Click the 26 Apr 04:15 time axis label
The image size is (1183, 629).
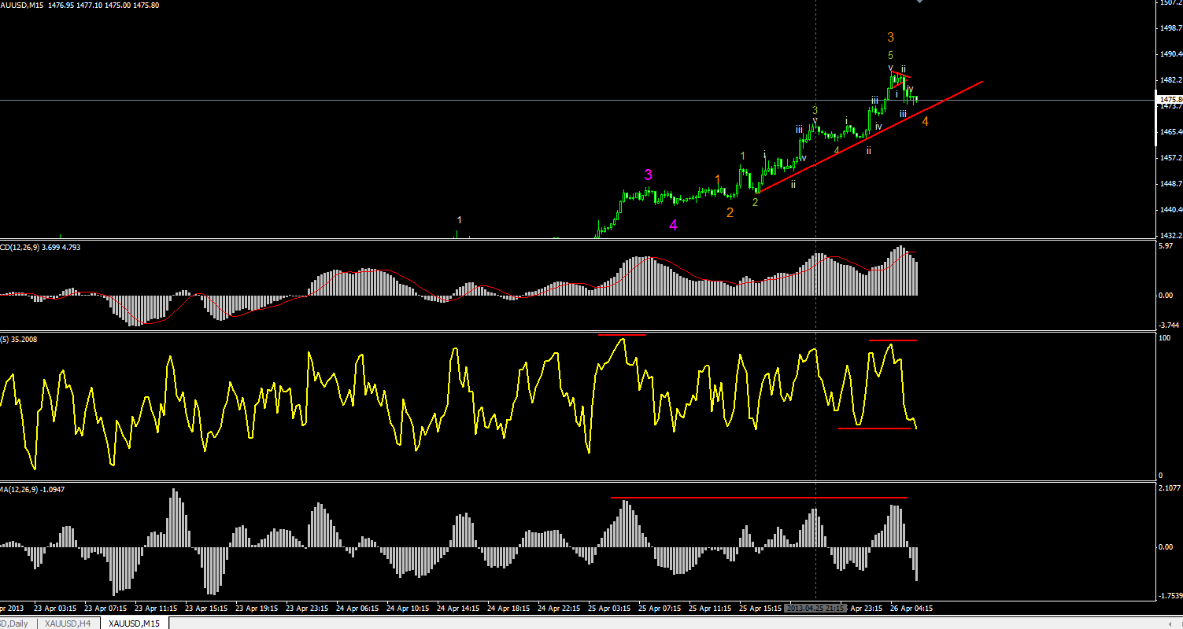coord(911,609)
